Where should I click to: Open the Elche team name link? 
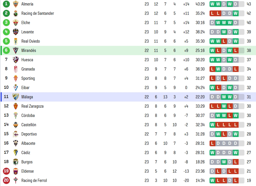pyautogui.click(x=26, y=23)
